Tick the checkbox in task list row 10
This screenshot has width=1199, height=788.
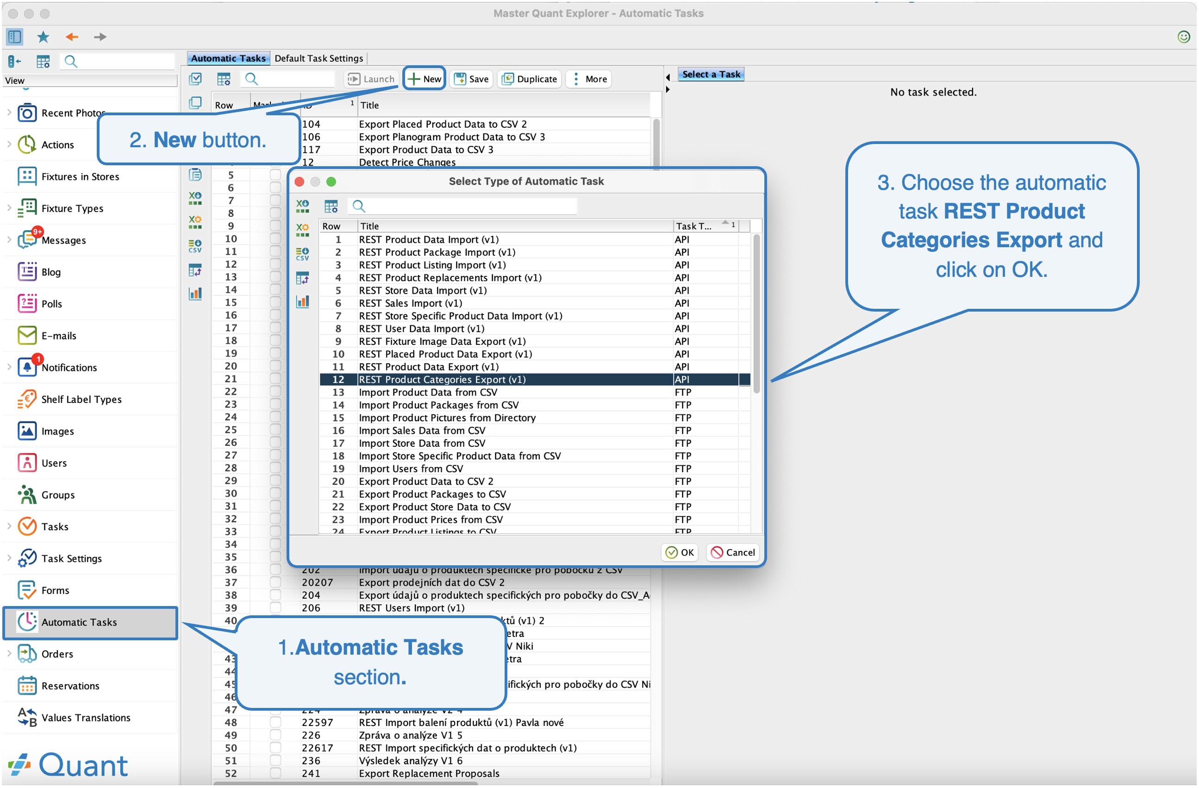pyautogui.click(x=275, y=238)
